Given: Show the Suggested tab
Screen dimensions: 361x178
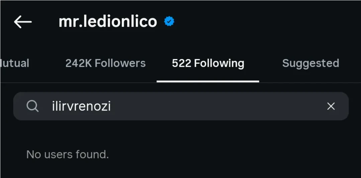Looking at the screenshot, I should (310, 63).
